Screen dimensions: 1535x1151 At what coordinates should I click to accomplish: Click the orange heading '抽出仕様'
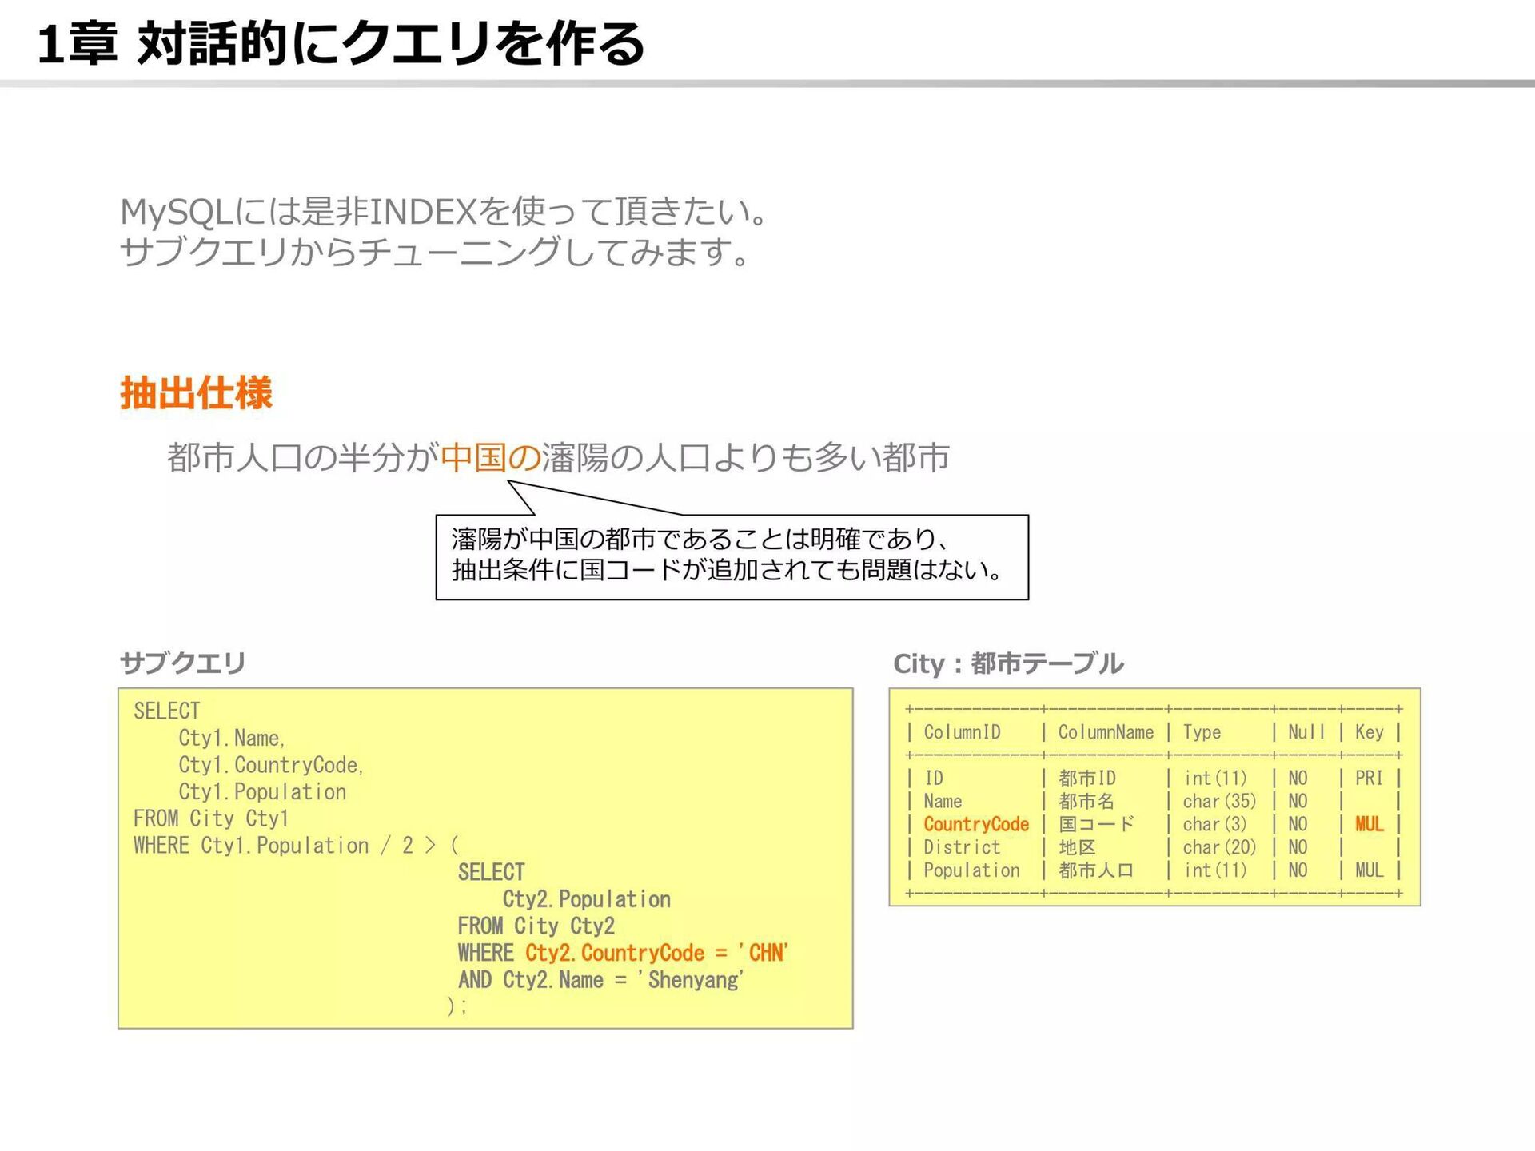pos(196,393)
